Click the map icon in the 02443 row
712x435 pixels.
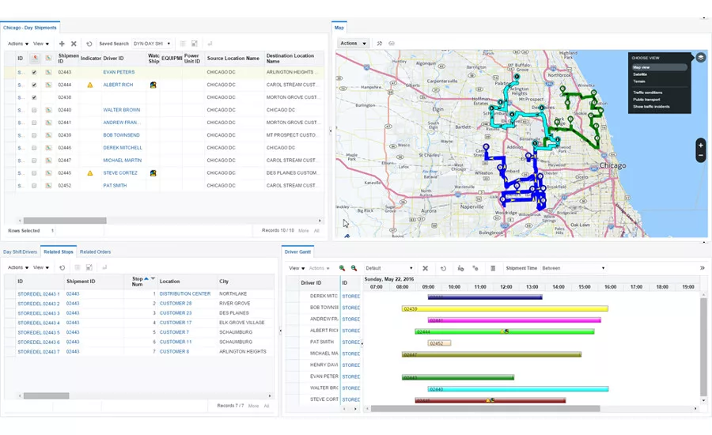point(48,72)
